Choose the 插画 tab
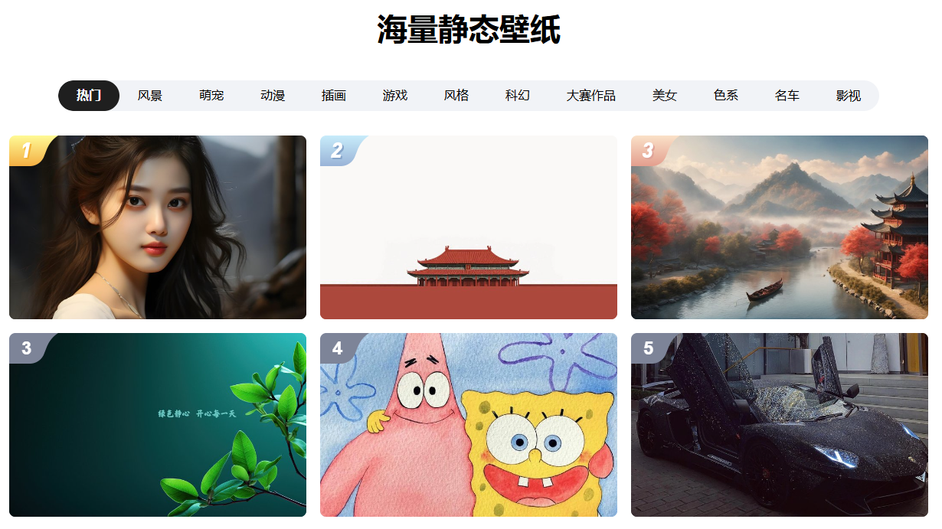Screen dimensions: 942x529 (x=334, y=96)
